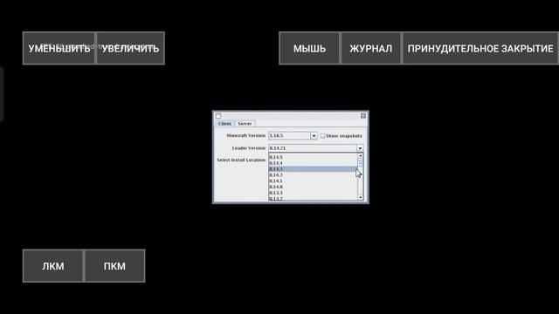Select highlighted loader version 0.14.3
Screen dimensions: 559x314
[313, 169]
